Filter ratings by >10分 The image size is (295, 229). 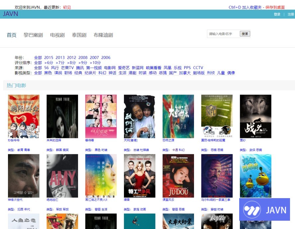95,63
